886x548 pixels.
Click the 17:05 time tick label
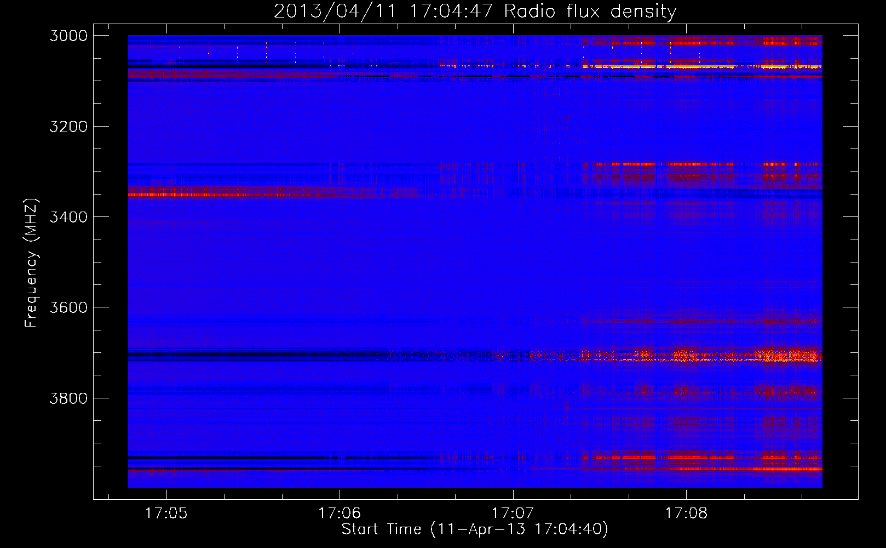tap(166, 513)
